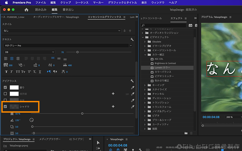Open program monitor zoom dropdown 200 %
The height and width of the screenshot is (151, 242).
233,117
